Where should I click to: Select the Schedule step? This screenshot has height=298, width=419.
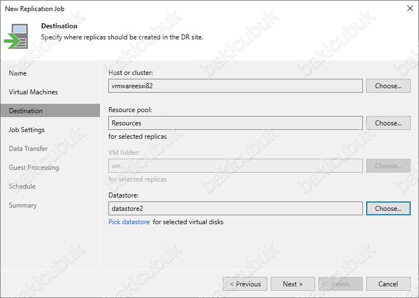pyautogui.click(x=22, y=186)
